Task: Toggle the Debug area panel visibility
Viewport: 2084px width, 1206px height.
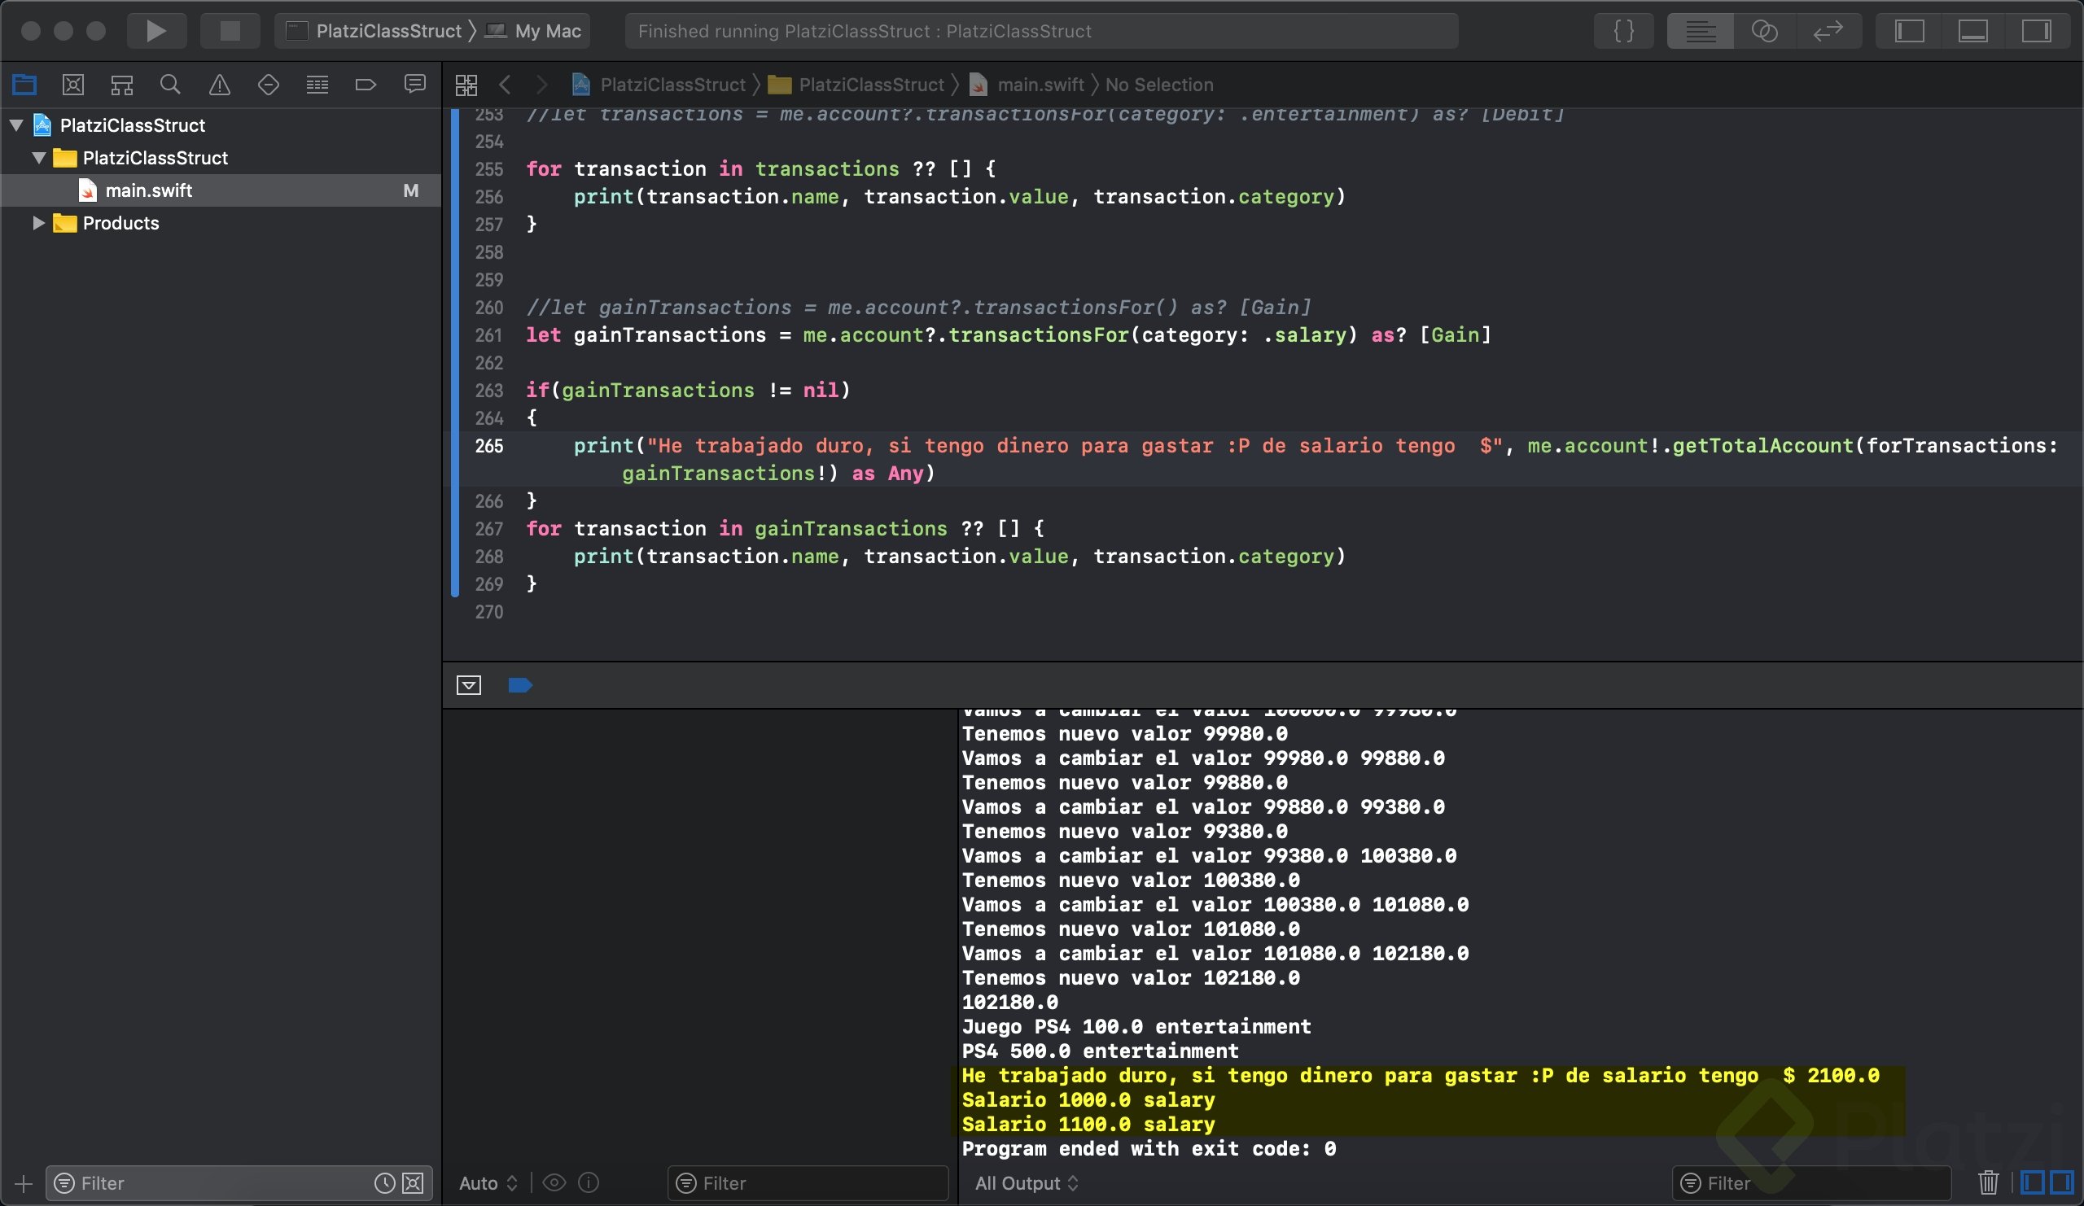Action: coord(1972,32)
